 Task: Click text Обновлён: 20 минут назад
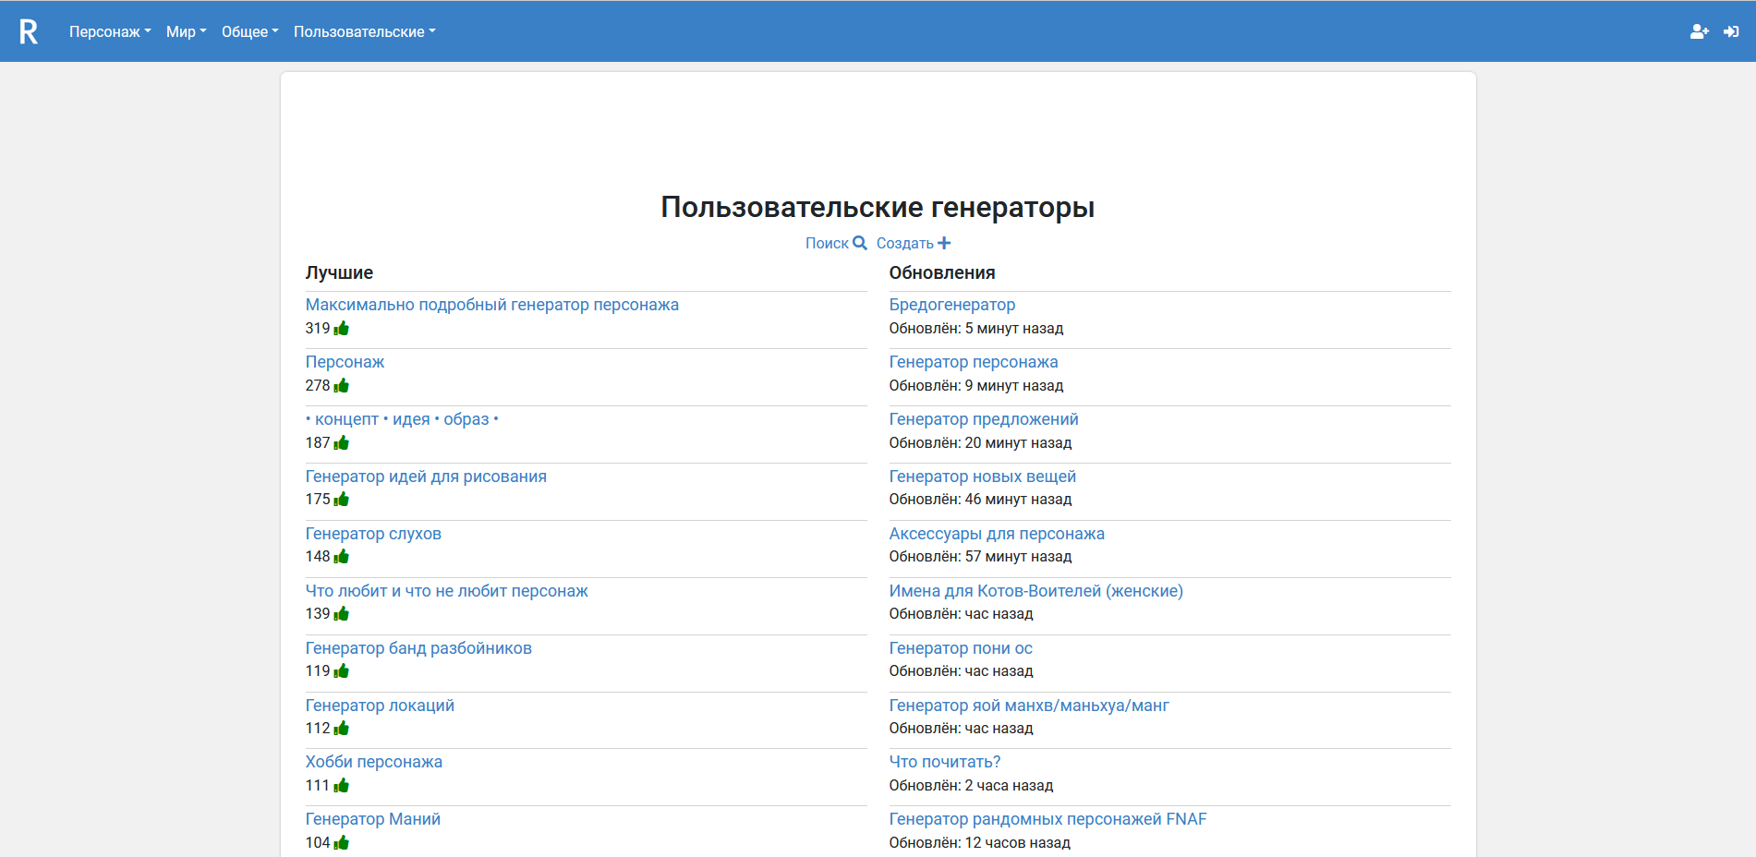point(981,442)
